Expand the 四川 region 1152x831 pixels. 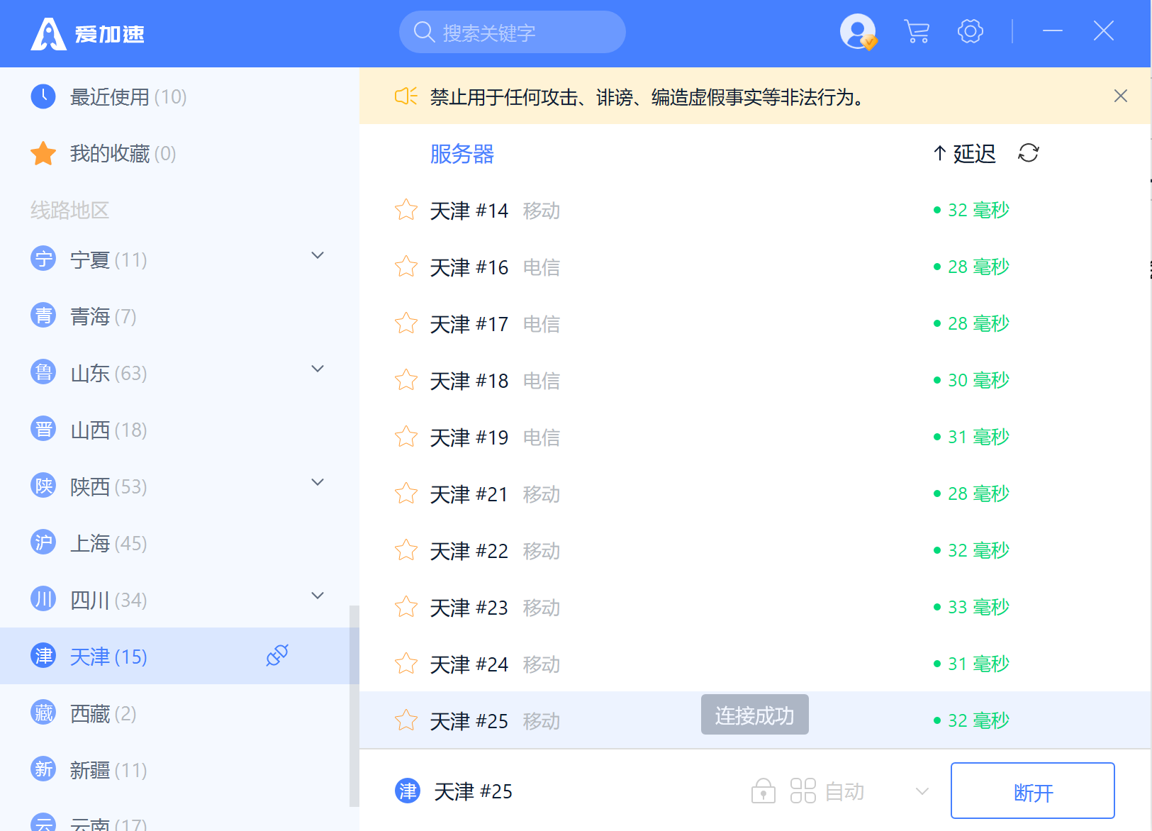coord(318,596)
